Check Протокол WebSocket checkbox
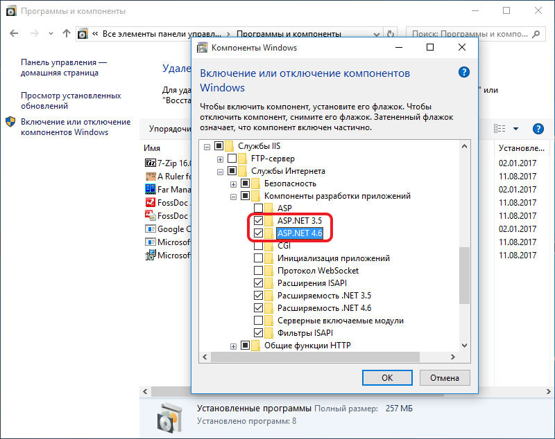Image resolution: width=555 pixels, height=439 pixels. click(258, 271)
